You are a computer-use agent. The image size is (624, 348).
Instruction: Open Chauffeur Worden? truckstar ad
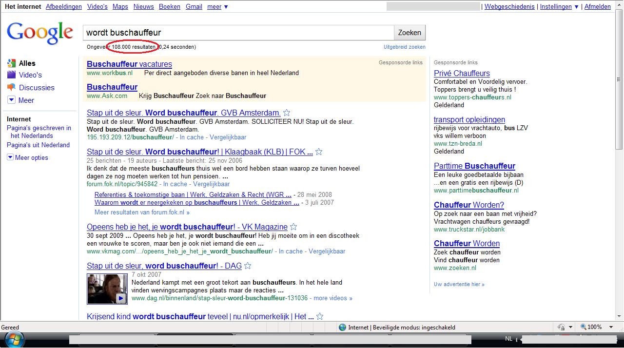coord(469,205)
